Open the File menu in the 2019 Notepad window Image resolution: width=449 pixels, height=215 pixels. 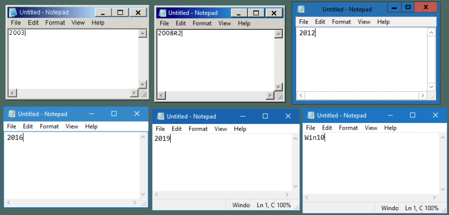tap(160, 129)
